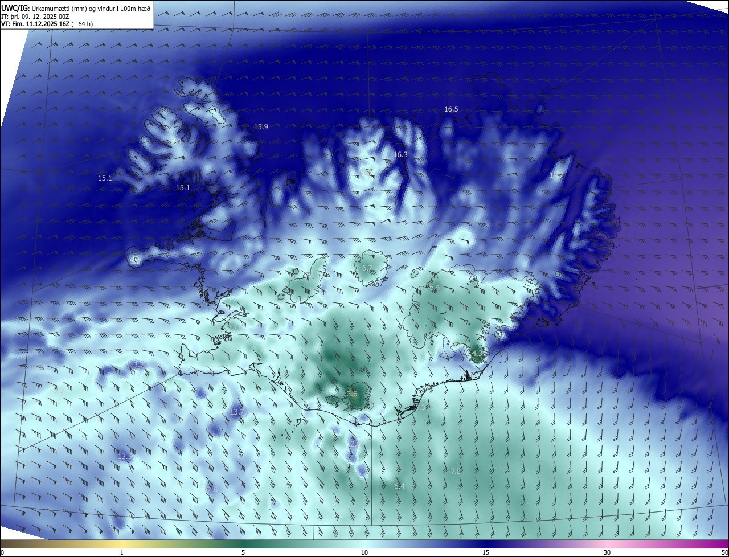Click the 7.3 value on the south coast

420,408
